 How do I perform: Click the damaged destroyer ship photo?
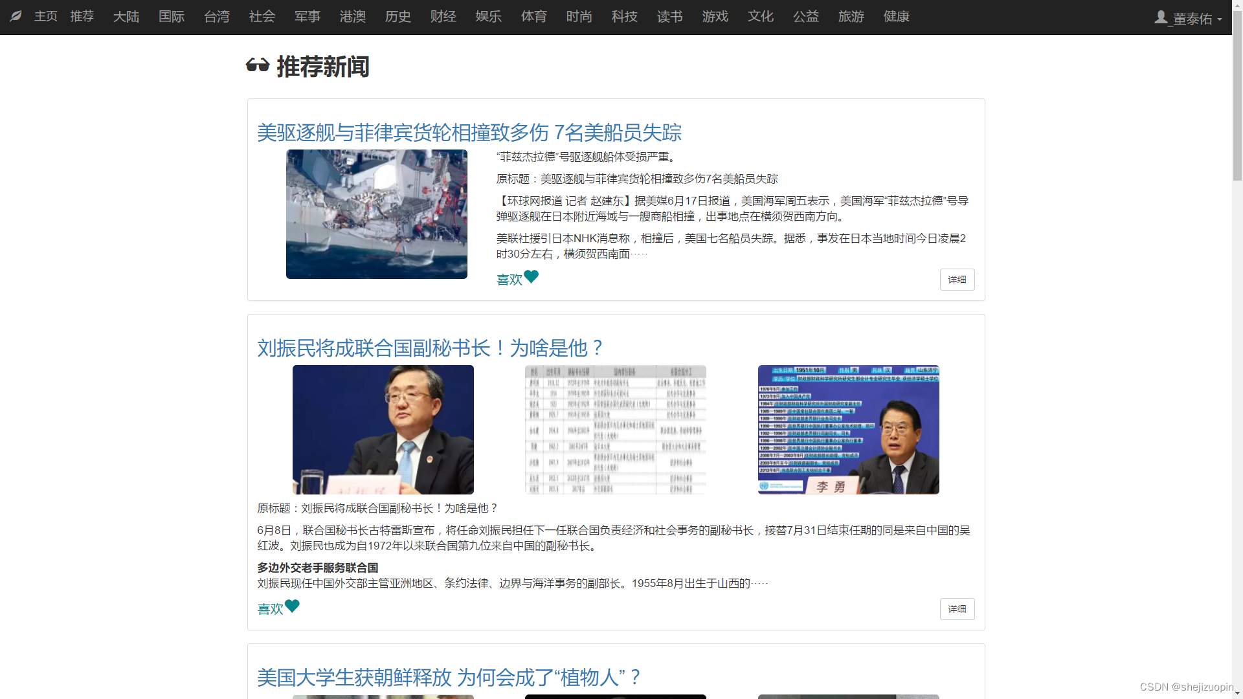point(377,214)
